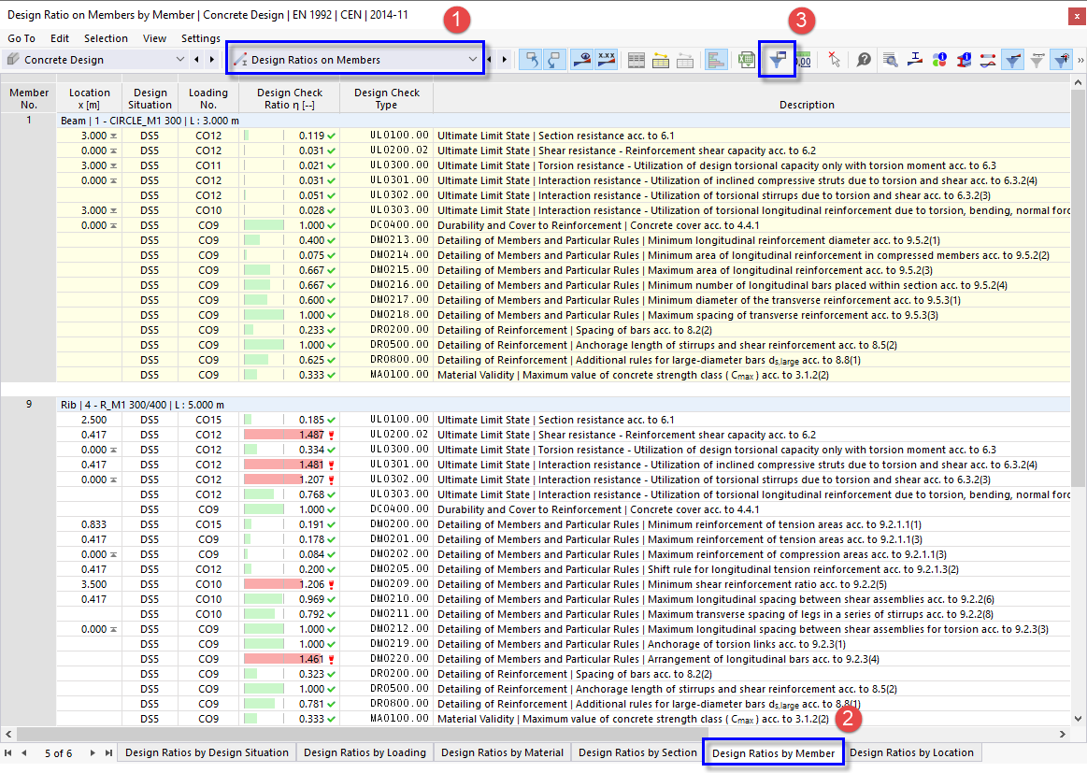Select the Design Ratios by Member tab
Image resolution: width=1087 pixels, height=773 pixels.
(773, 752)
